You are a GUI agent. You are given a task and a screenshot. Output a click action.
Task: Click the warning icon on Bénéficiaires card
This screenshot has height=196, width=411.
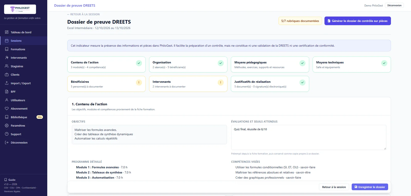click(139, 83)
